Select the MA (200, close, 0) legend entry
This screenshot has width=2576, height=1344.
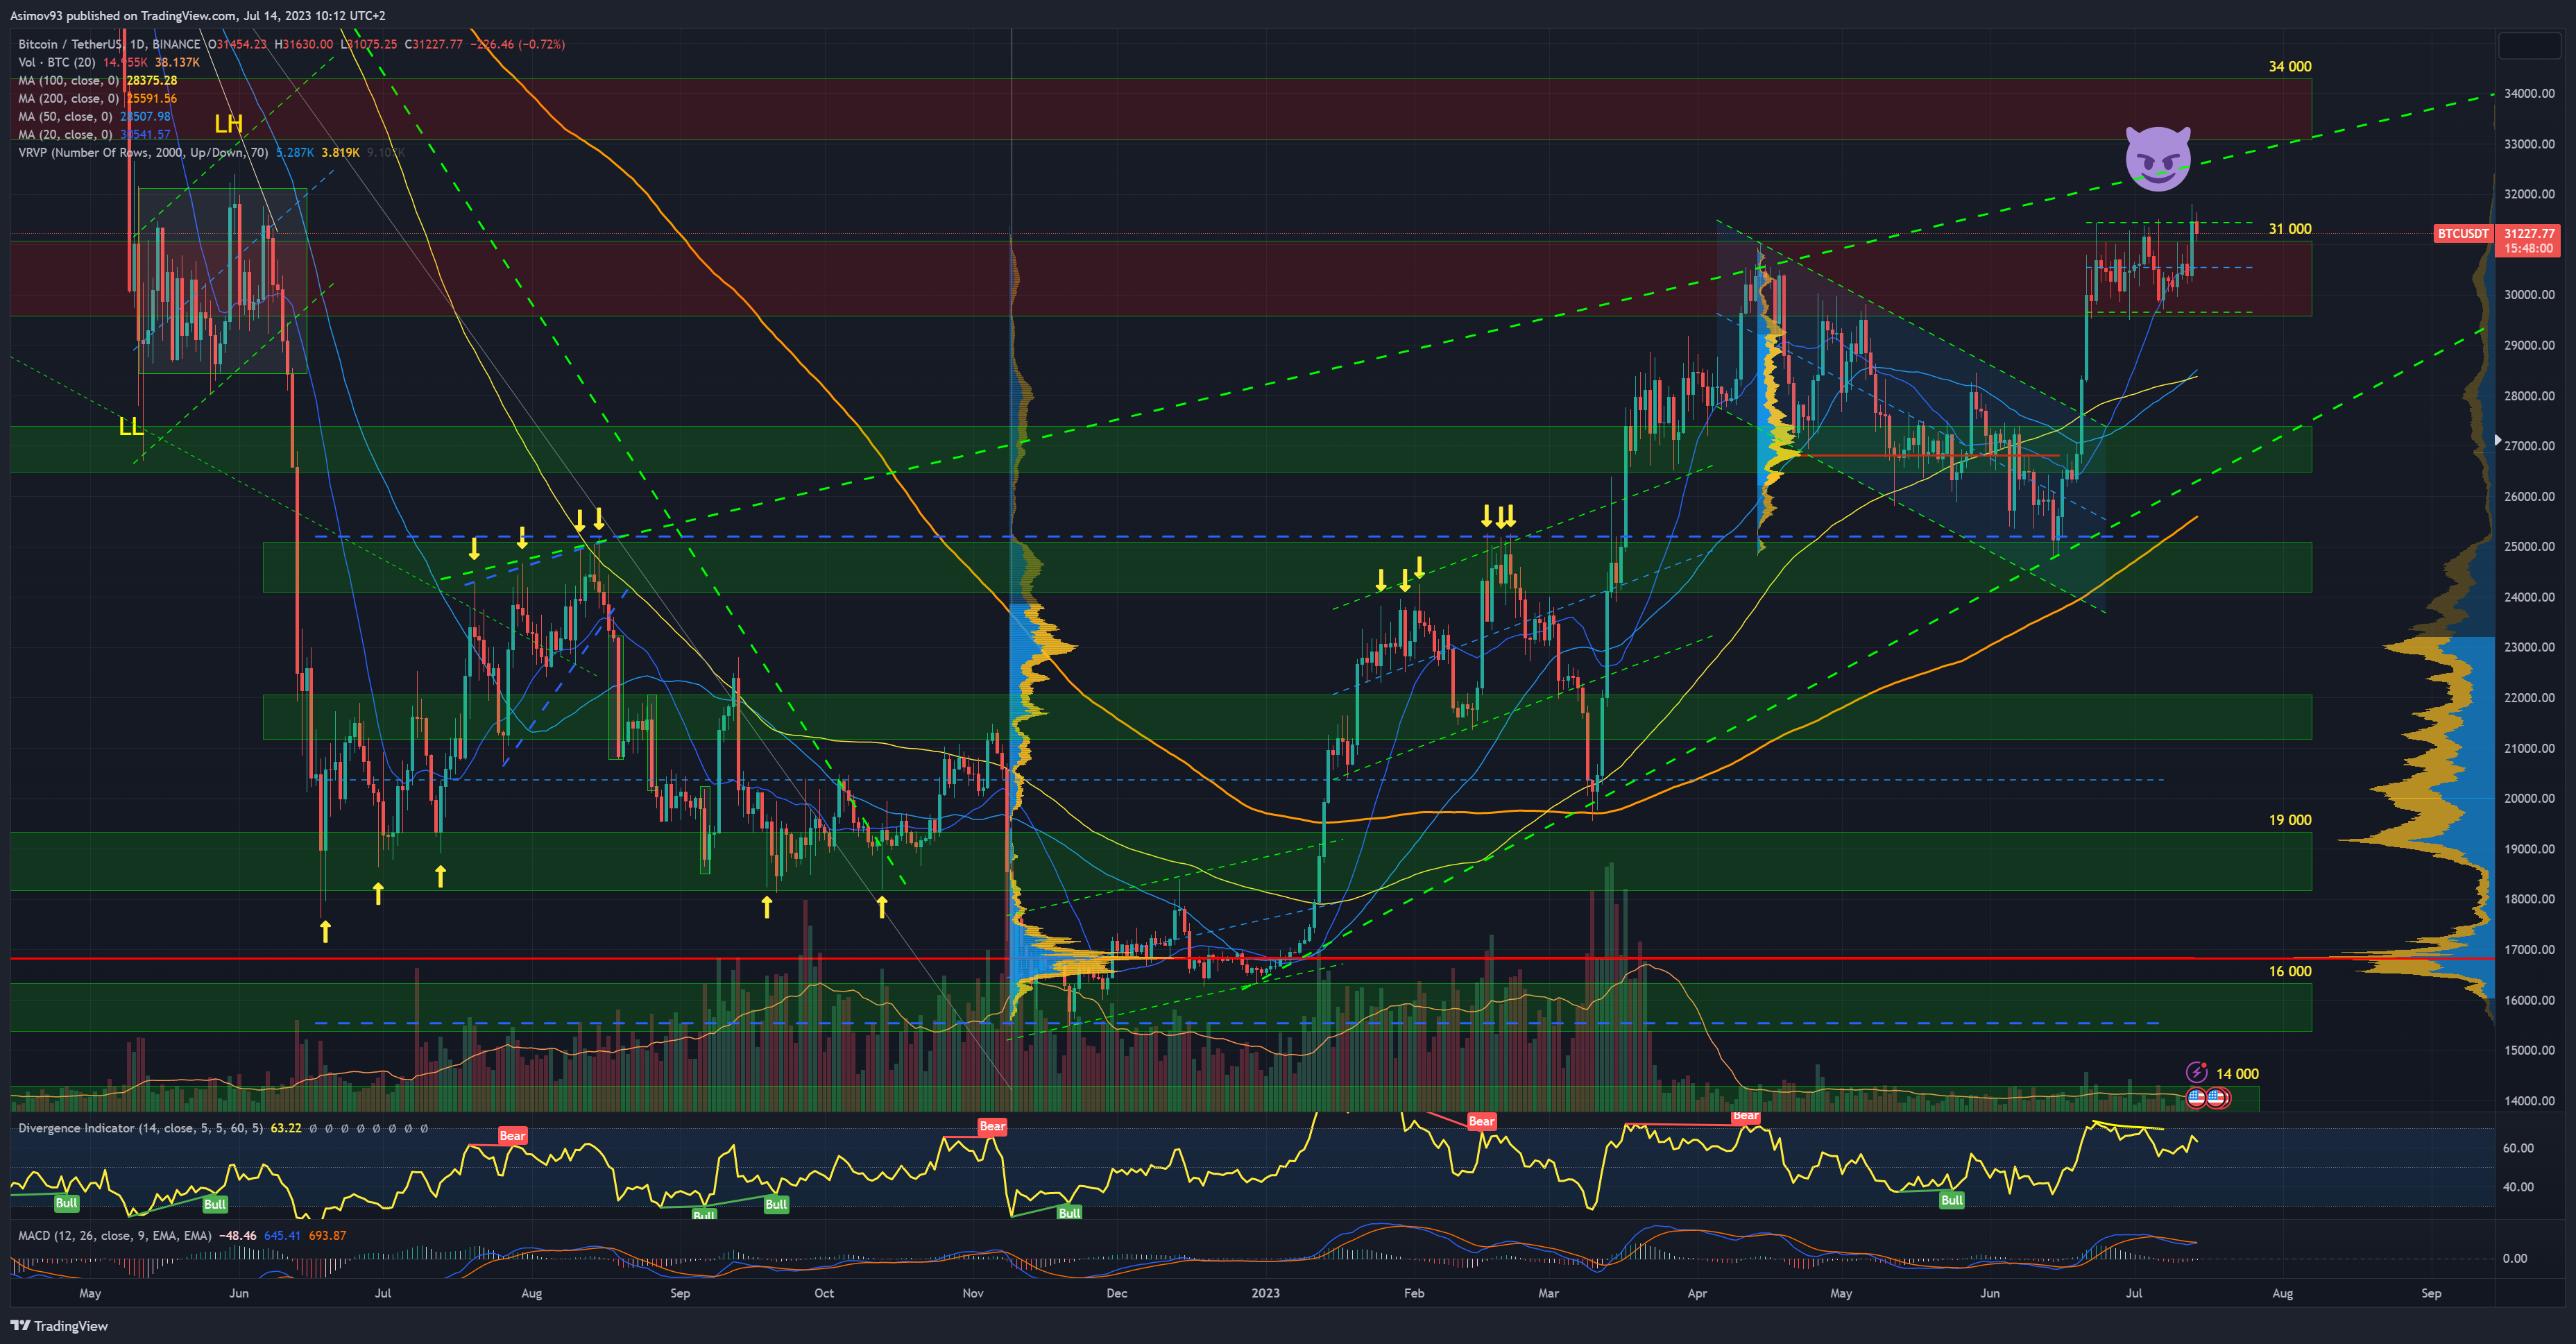click(x=68, y=98)
